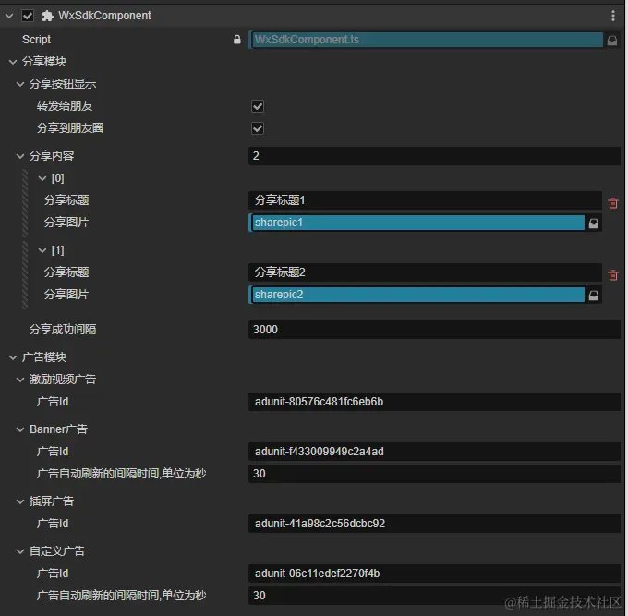The width and height of the screenshot is (628, 616).
Task: Edit the 分享标题1 title field
Action: pyautogui.click(x=425, y=200)
